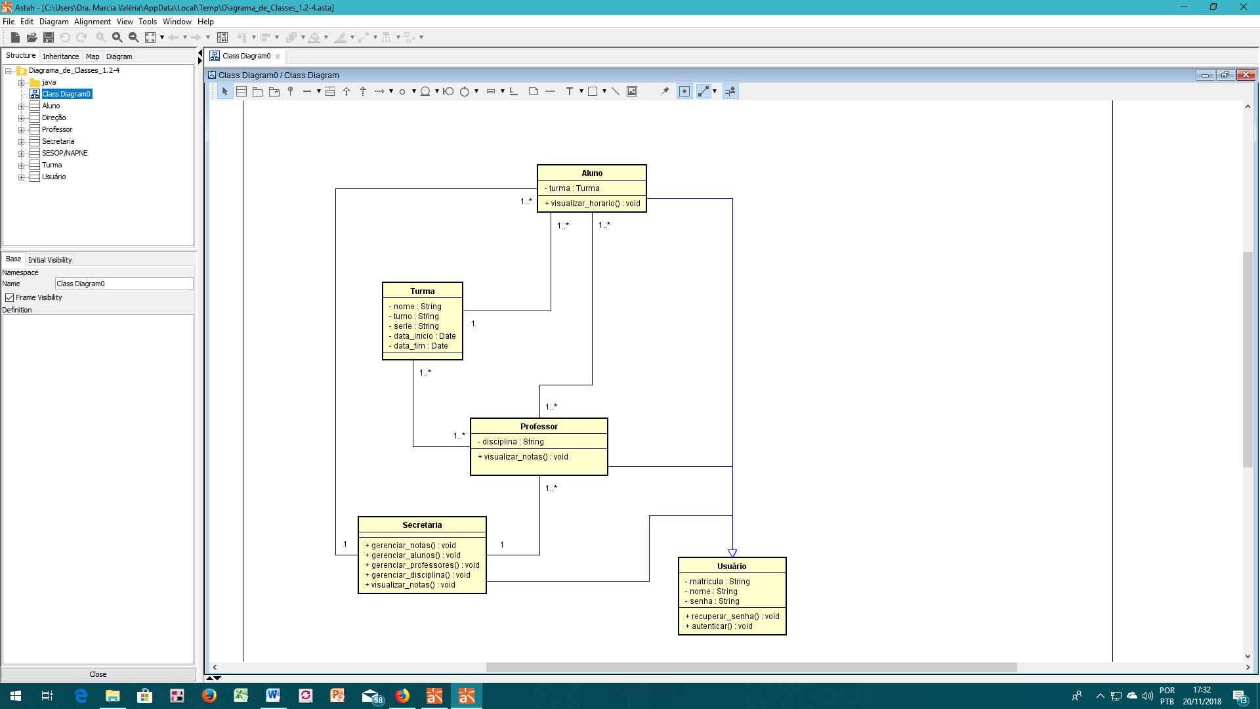Open the dependency arrow dropdown
This screenshot has width=1260, height=709.
tap(391, 92)
